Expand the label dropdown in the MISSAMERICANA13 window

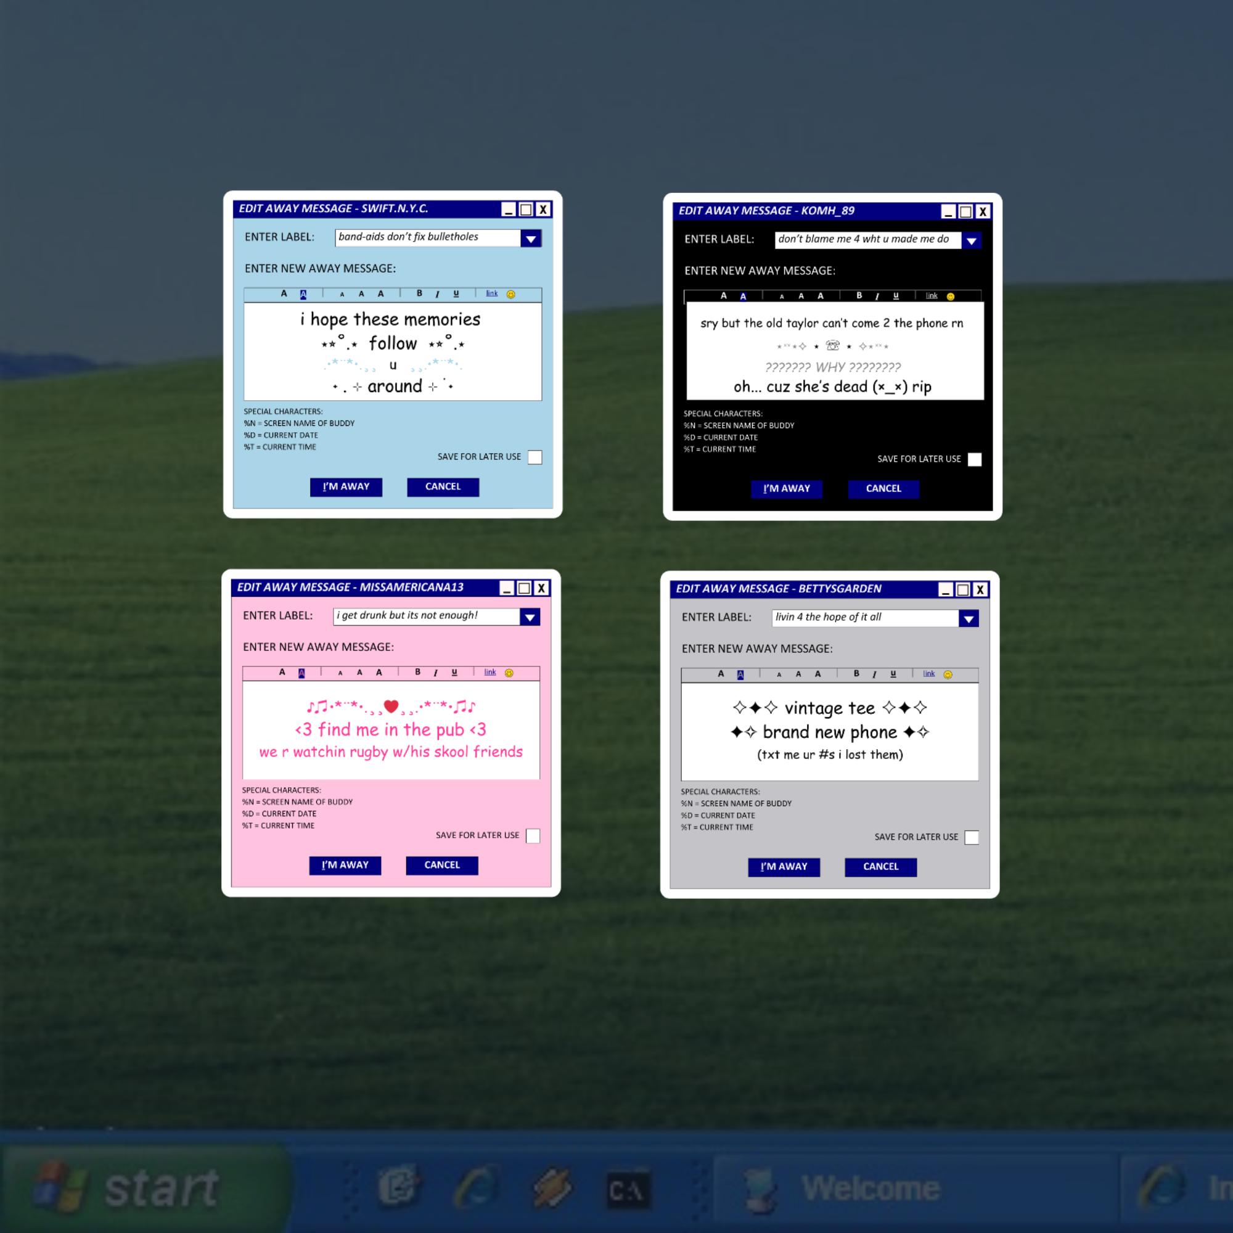(x=530, y=617)
